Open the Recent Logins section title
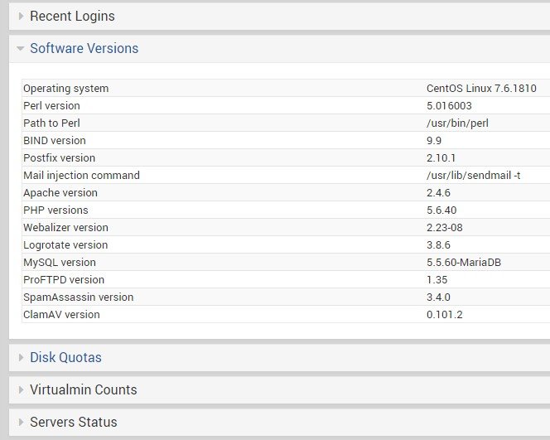This screenshot has height=440, width=550. coord(72,16)
